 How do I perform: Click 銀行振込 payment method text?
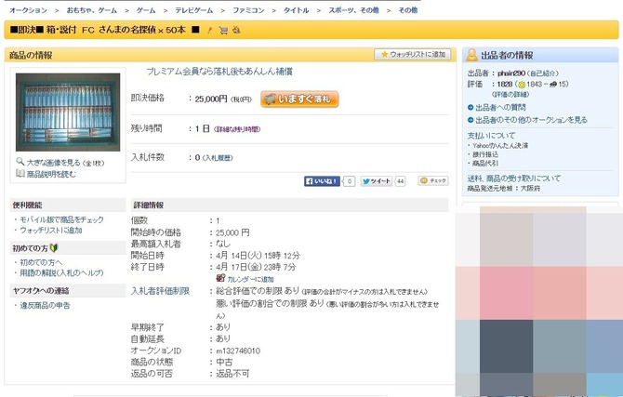click(x=485, y=154)
